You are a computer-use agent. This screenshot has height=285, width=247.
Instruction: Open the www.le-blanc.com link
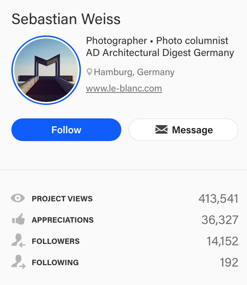(x=124, y=89)
